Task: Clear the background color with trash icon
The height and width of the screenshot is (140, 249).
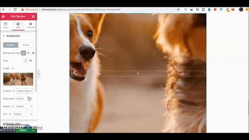Action: 31,61
